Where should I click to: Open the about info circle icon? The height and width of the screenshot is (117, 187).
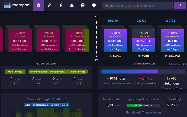pos(94,5)
